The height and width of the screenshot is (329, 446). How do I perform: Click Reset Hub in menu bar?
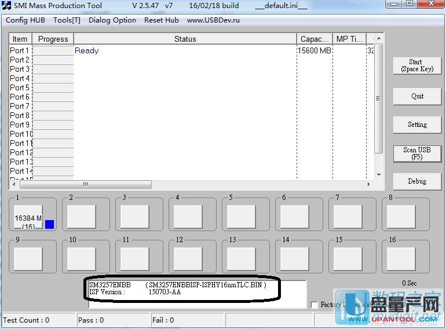pyautogui.click(x=161, y=20)
